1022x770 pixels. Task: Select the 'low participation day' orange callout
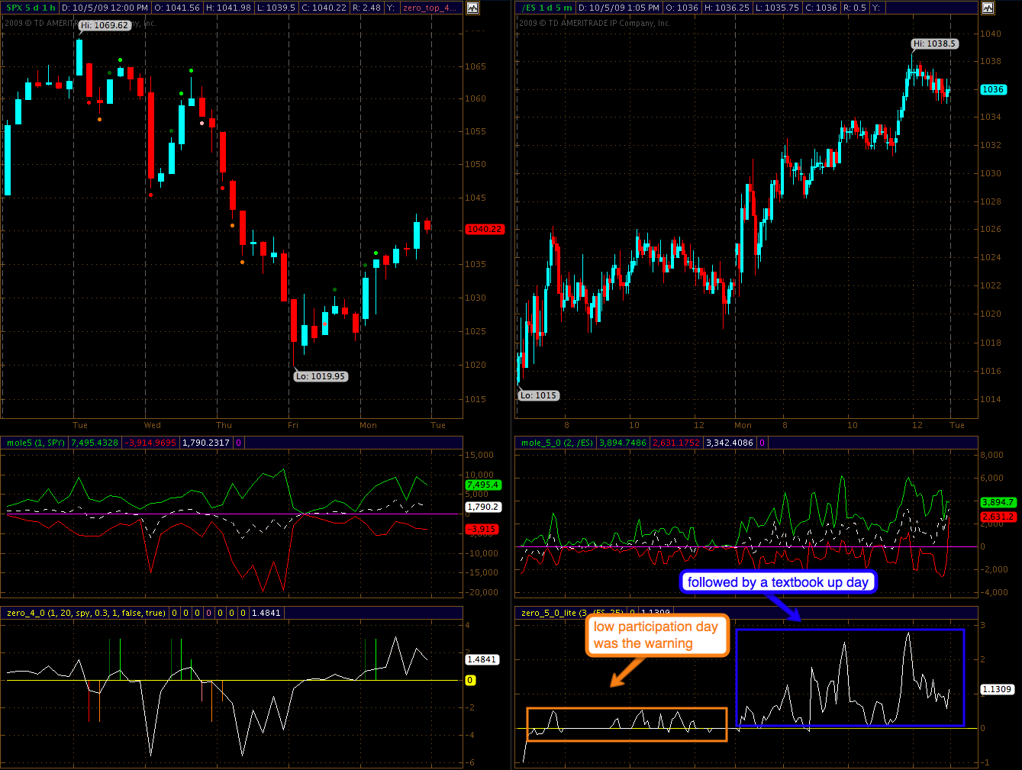coord(656,635)
